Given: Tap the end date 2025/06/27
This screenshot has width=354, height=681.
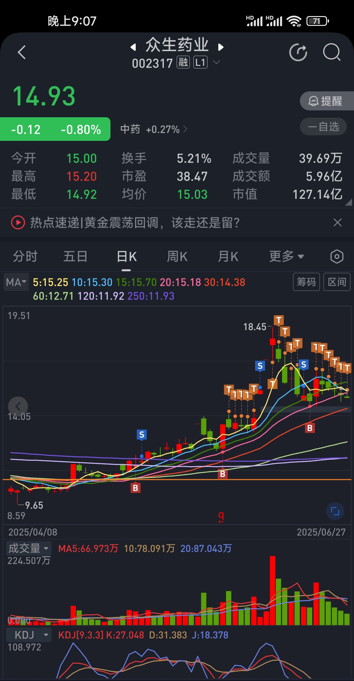Looking at the screenshot, I should tap(321, 532).
